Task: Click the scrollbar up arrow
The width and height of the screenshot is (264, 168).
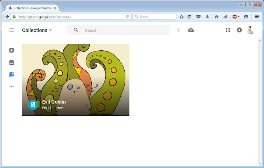Action: [x=260, y=40]
